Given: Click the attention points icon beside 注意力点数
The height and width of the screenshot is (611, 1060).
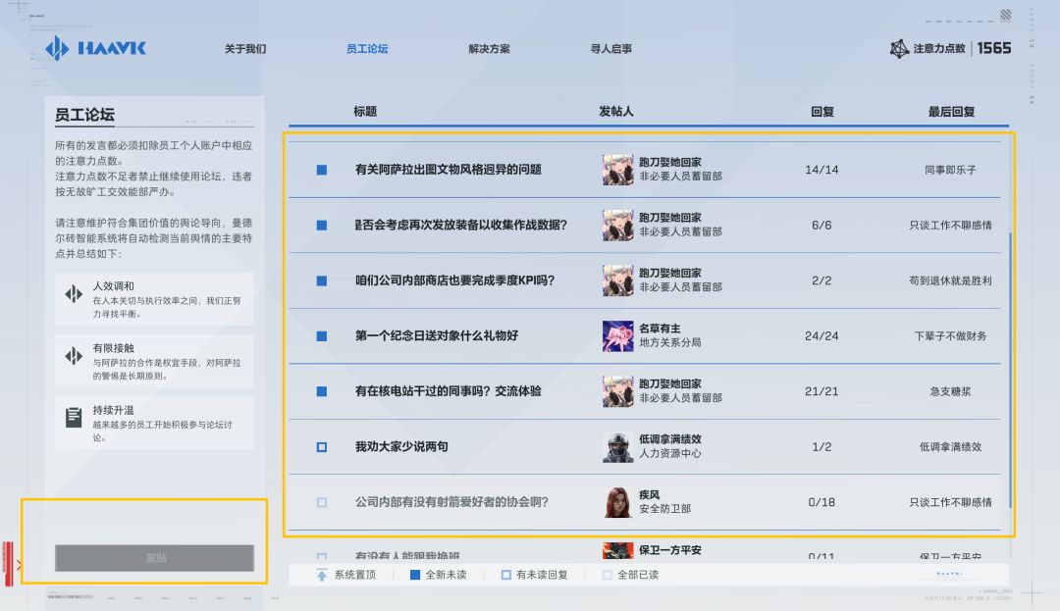Looking at the screenshot, I should click(x=899, y=49).
